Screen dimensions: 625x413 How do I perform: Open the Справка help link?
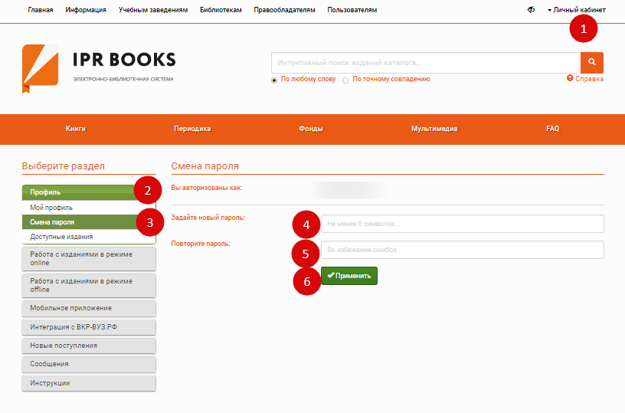pyautogui.click(x=585, y=79)
